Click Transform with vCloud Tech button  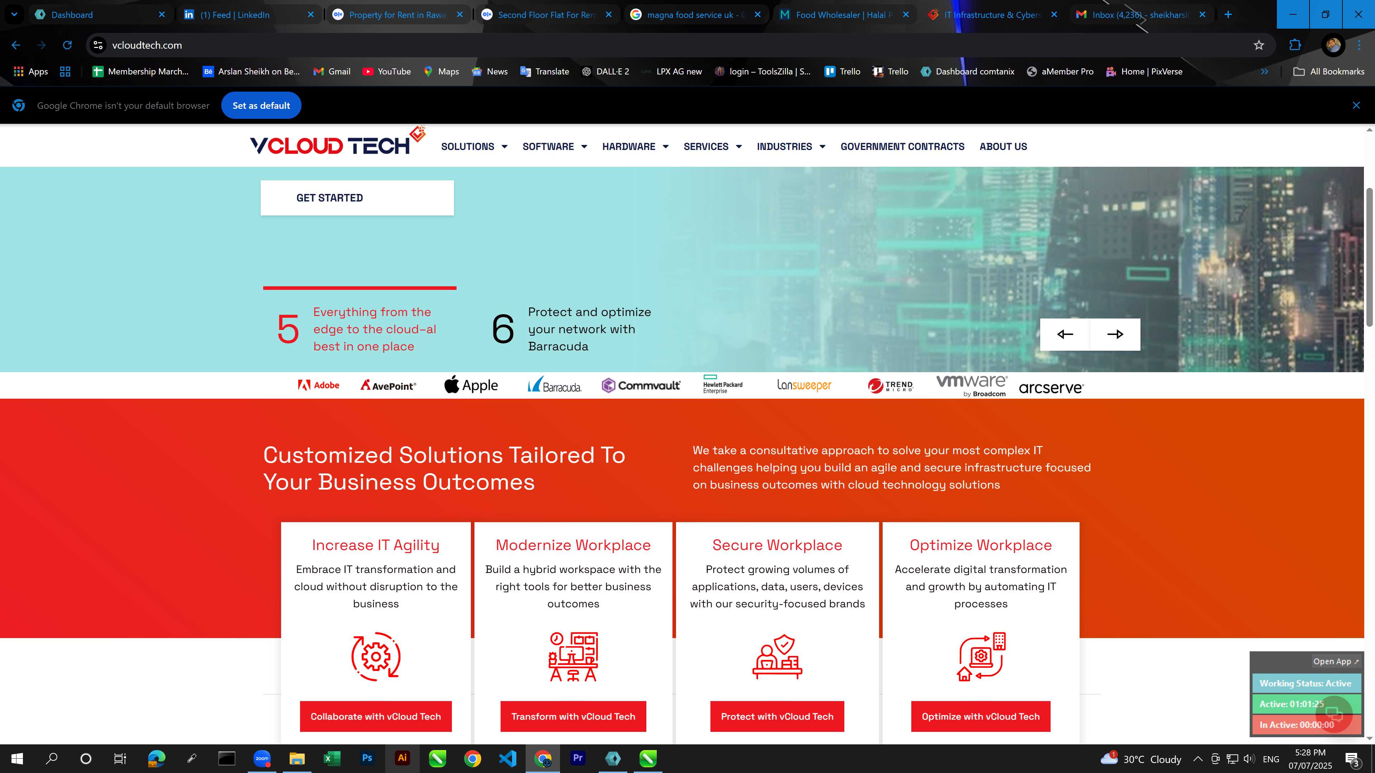[573, 716]
